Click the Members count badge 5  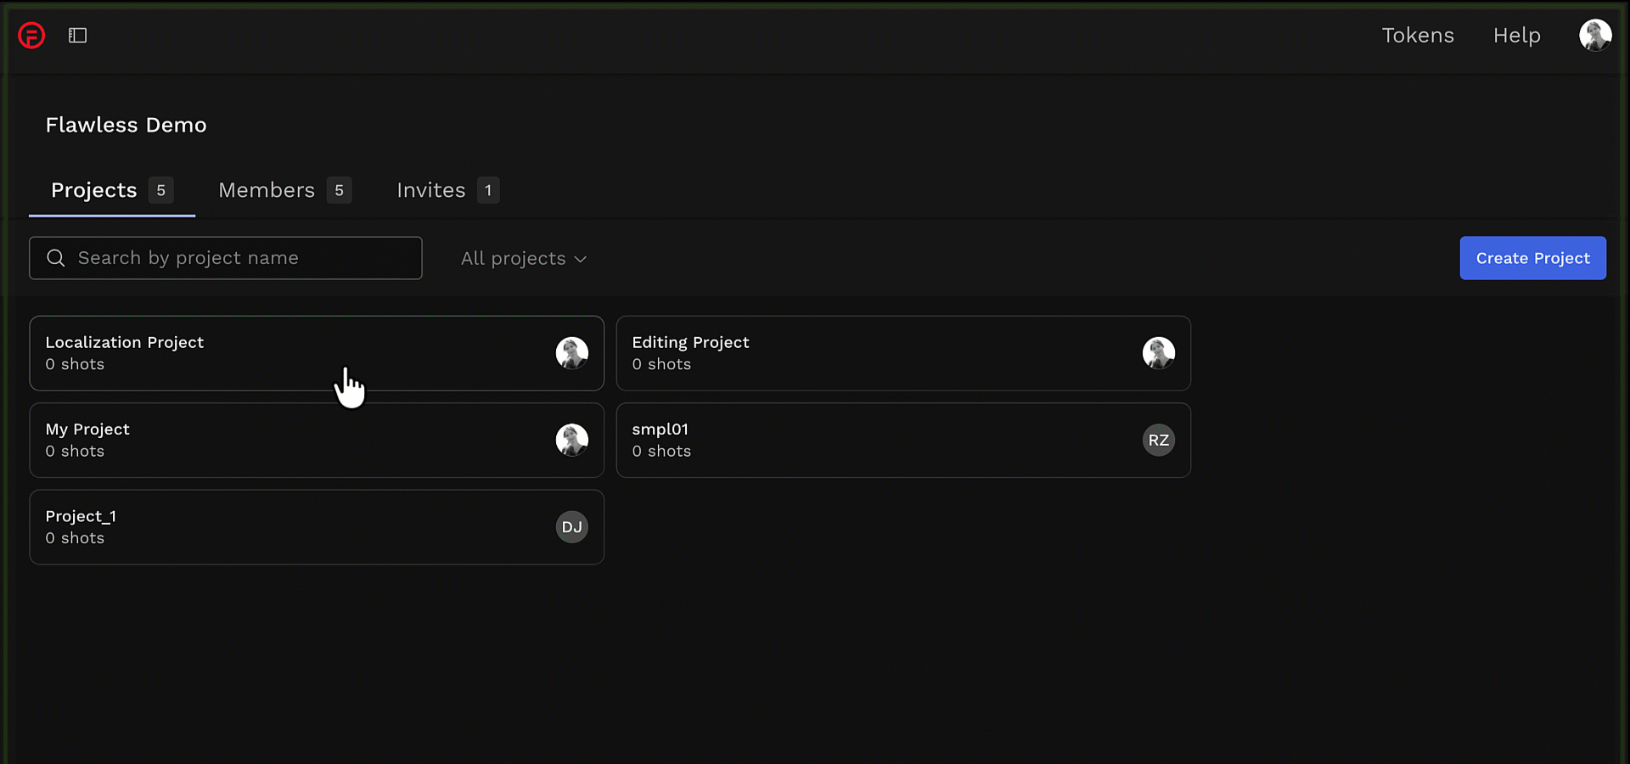coord(340,190)
